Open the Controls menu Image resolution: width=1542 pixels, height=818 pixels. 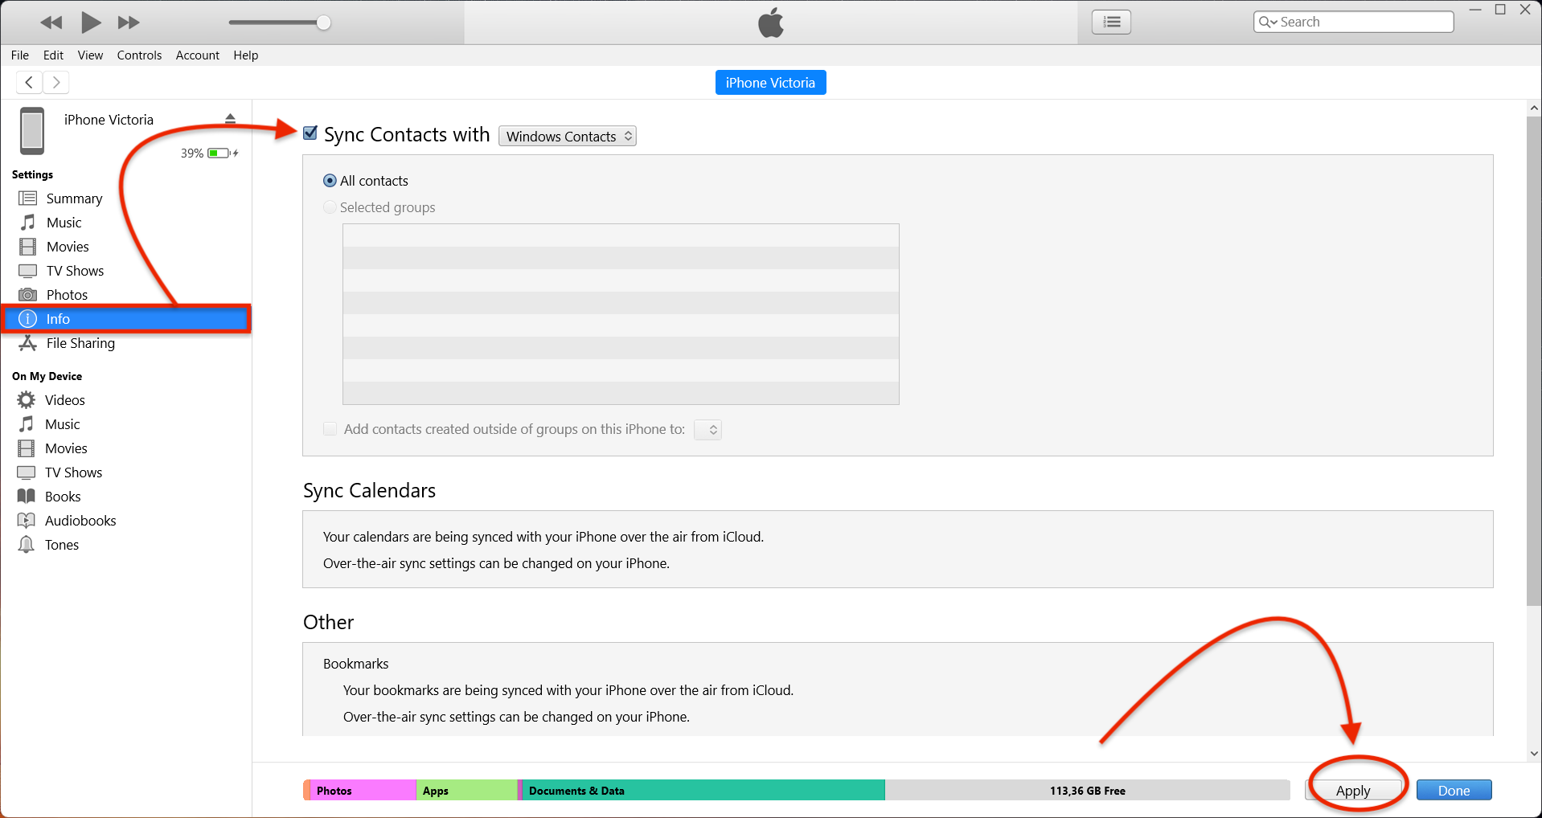pos(139,55)
